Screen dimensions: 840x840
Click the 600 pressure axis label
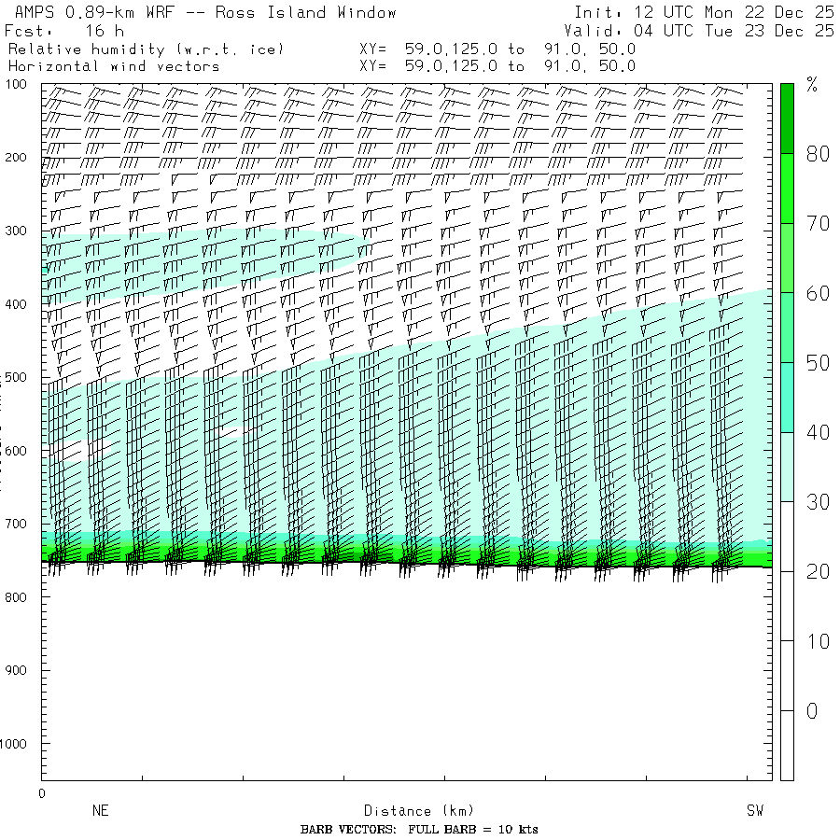tap(16, 451)
